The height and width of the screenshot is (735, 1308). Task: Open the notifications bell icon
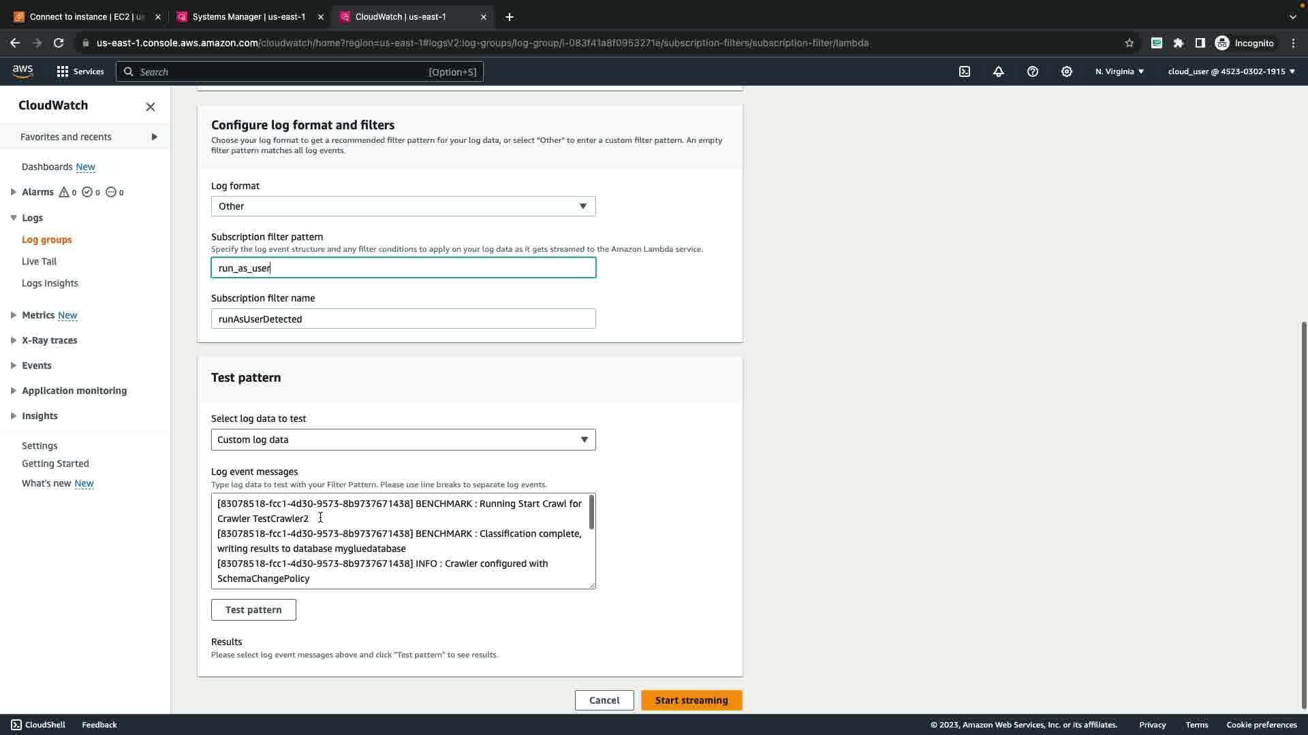click(x=999, y=71)
